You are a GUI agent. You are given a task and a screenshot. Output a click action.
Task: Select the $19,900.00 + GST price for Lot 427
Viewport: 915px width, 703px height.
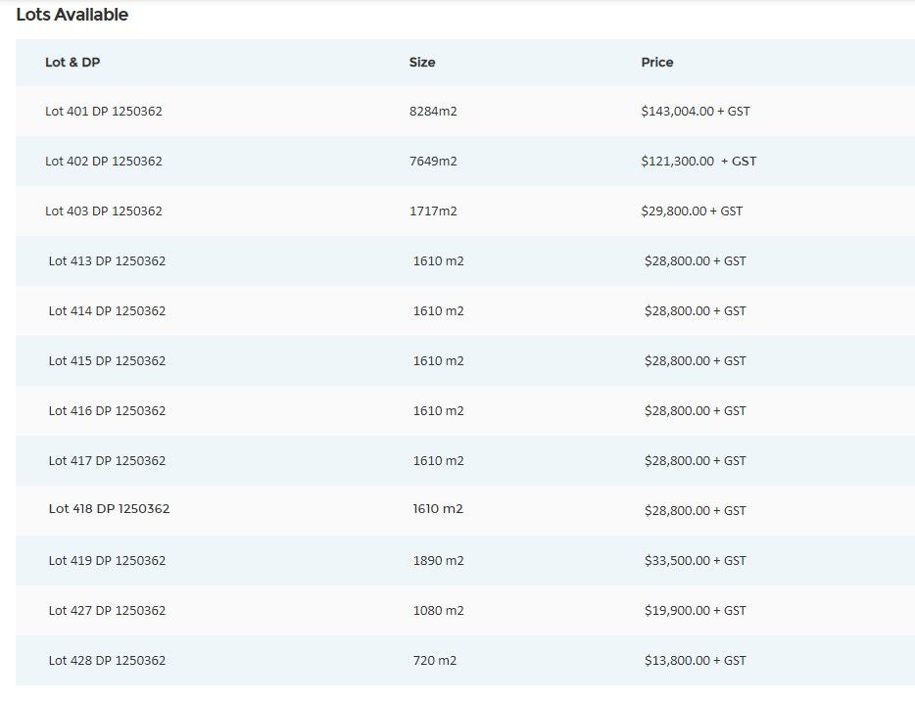coord(695,611)
